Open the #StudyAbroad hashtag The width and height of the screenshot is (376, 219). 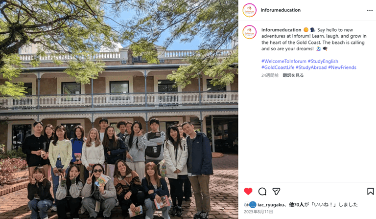[x=311, y=67]
